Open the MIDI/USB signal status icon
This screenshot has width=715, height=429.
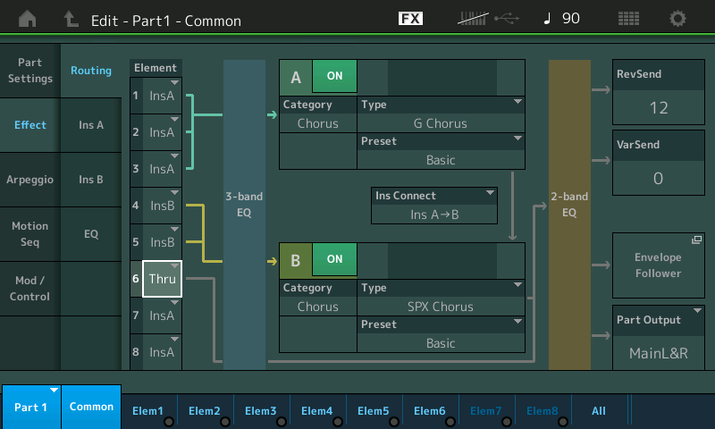(x=486, y=18)
